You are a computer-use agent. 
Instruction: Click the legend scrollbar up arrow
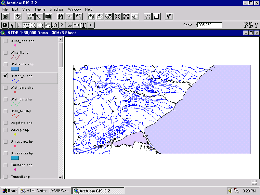point(60,40)
